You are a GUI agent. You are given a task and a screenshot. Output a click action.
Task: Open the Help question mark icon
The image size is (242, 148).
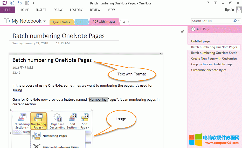tap(208, 3)
